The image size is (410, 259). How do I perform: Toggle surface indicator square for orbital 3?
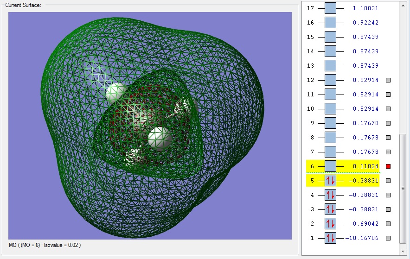(388, 209)
